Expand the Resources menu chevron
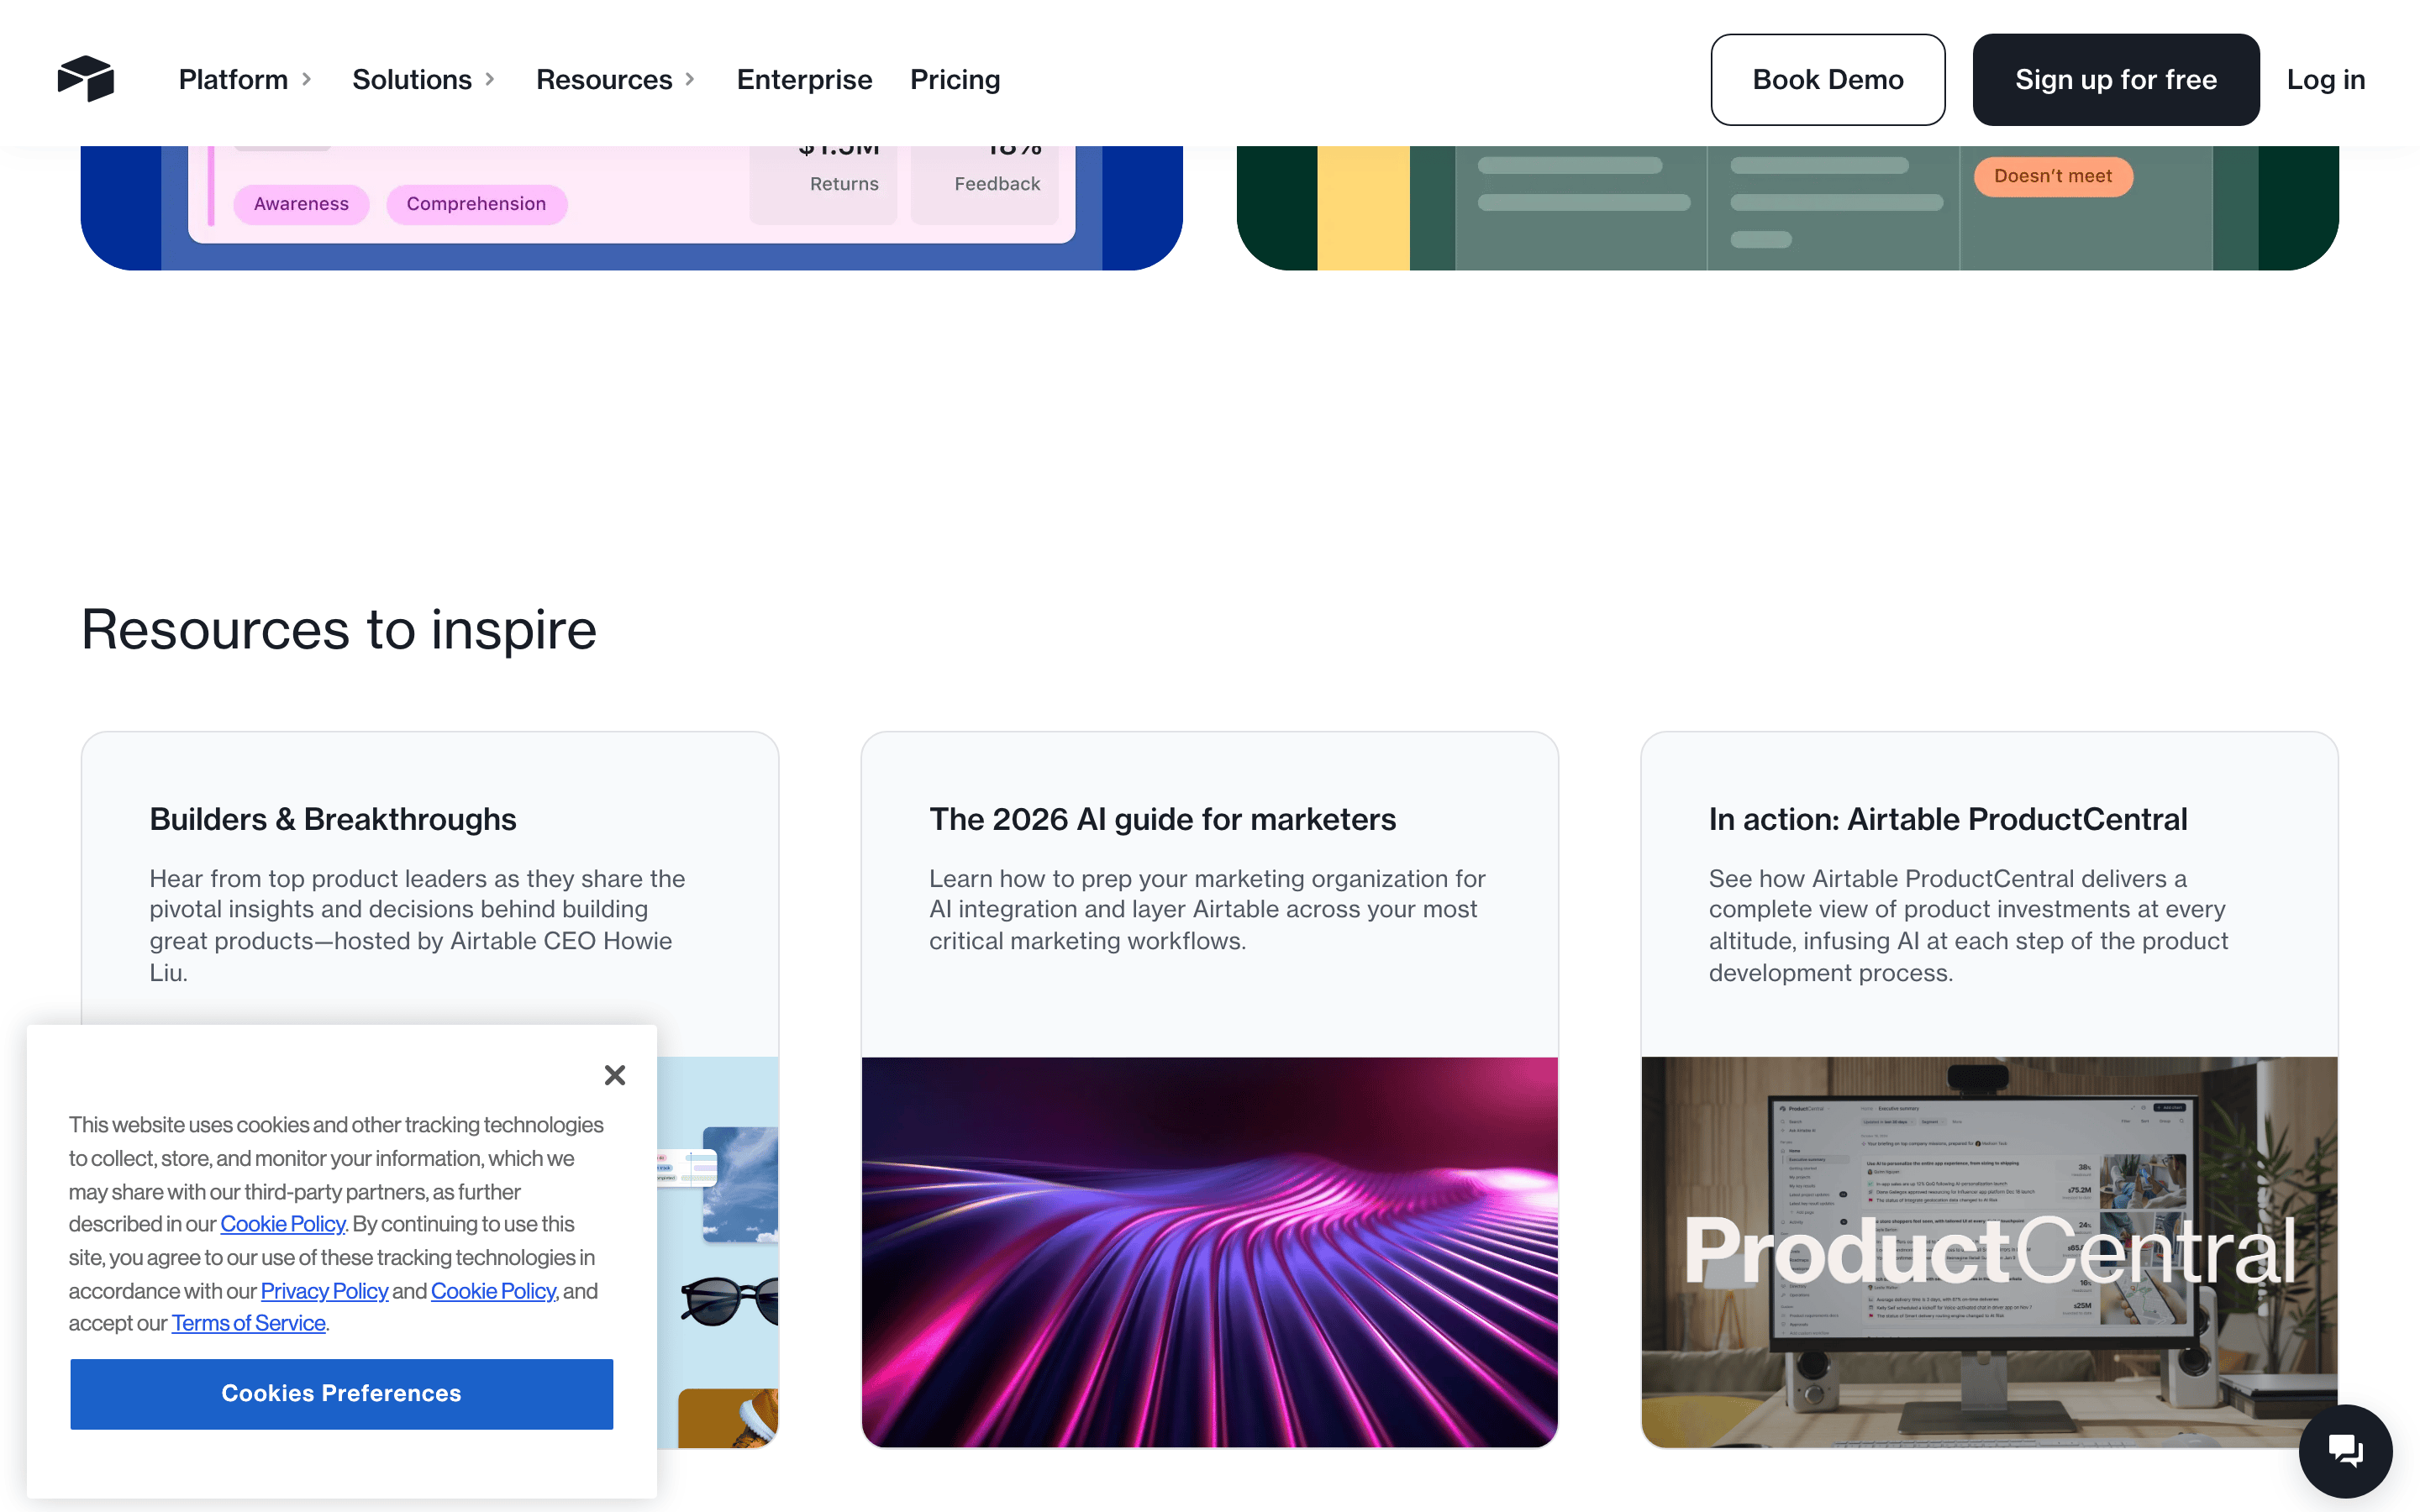 point(690,79)
